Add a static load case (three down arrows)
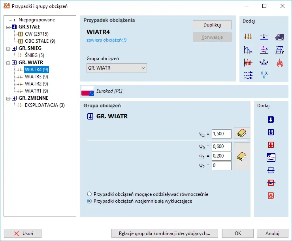The image size is (292, 241). click(248, 37)
